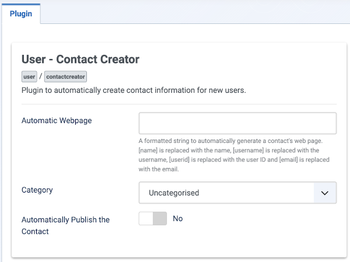The height and width of the screenshot is (262, 350).
Task: Click the 'Category' field label
Action: click(37, 190)
